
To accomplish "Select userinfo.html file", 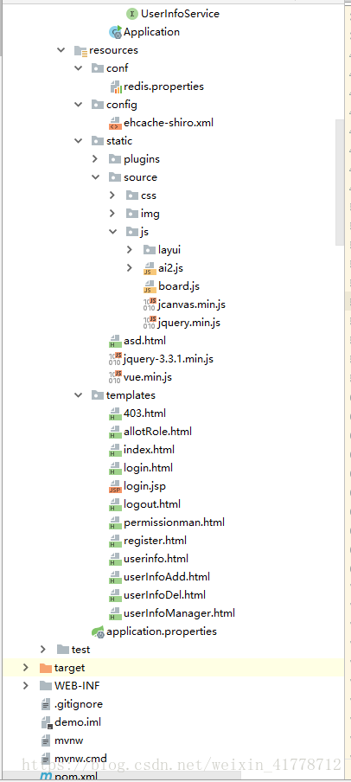I will coord(156,559).
